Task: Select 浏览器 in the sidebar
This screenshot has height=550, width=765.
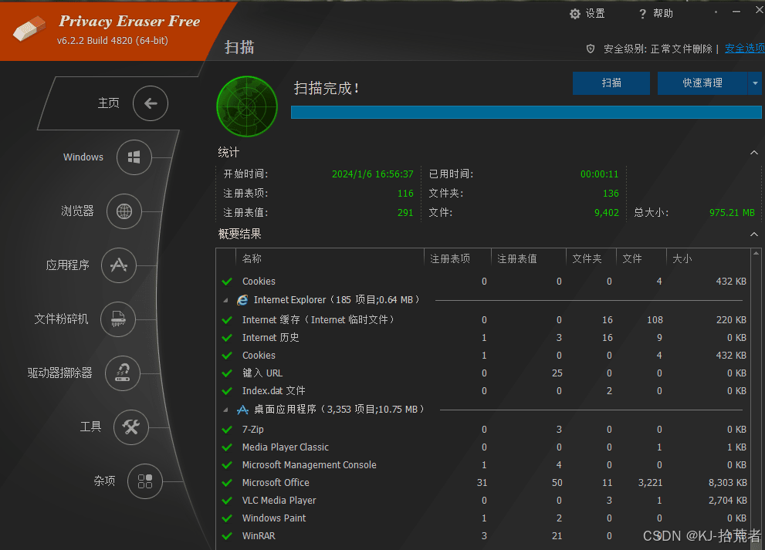Action: coord(77,211)
